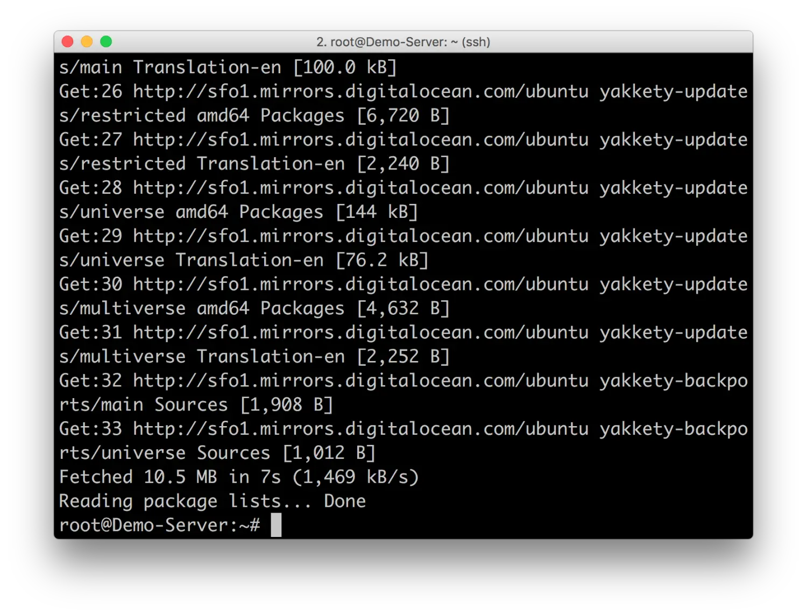Click 'Fetched 10.5 MB in 7s' line

click(x=239, y=477)
